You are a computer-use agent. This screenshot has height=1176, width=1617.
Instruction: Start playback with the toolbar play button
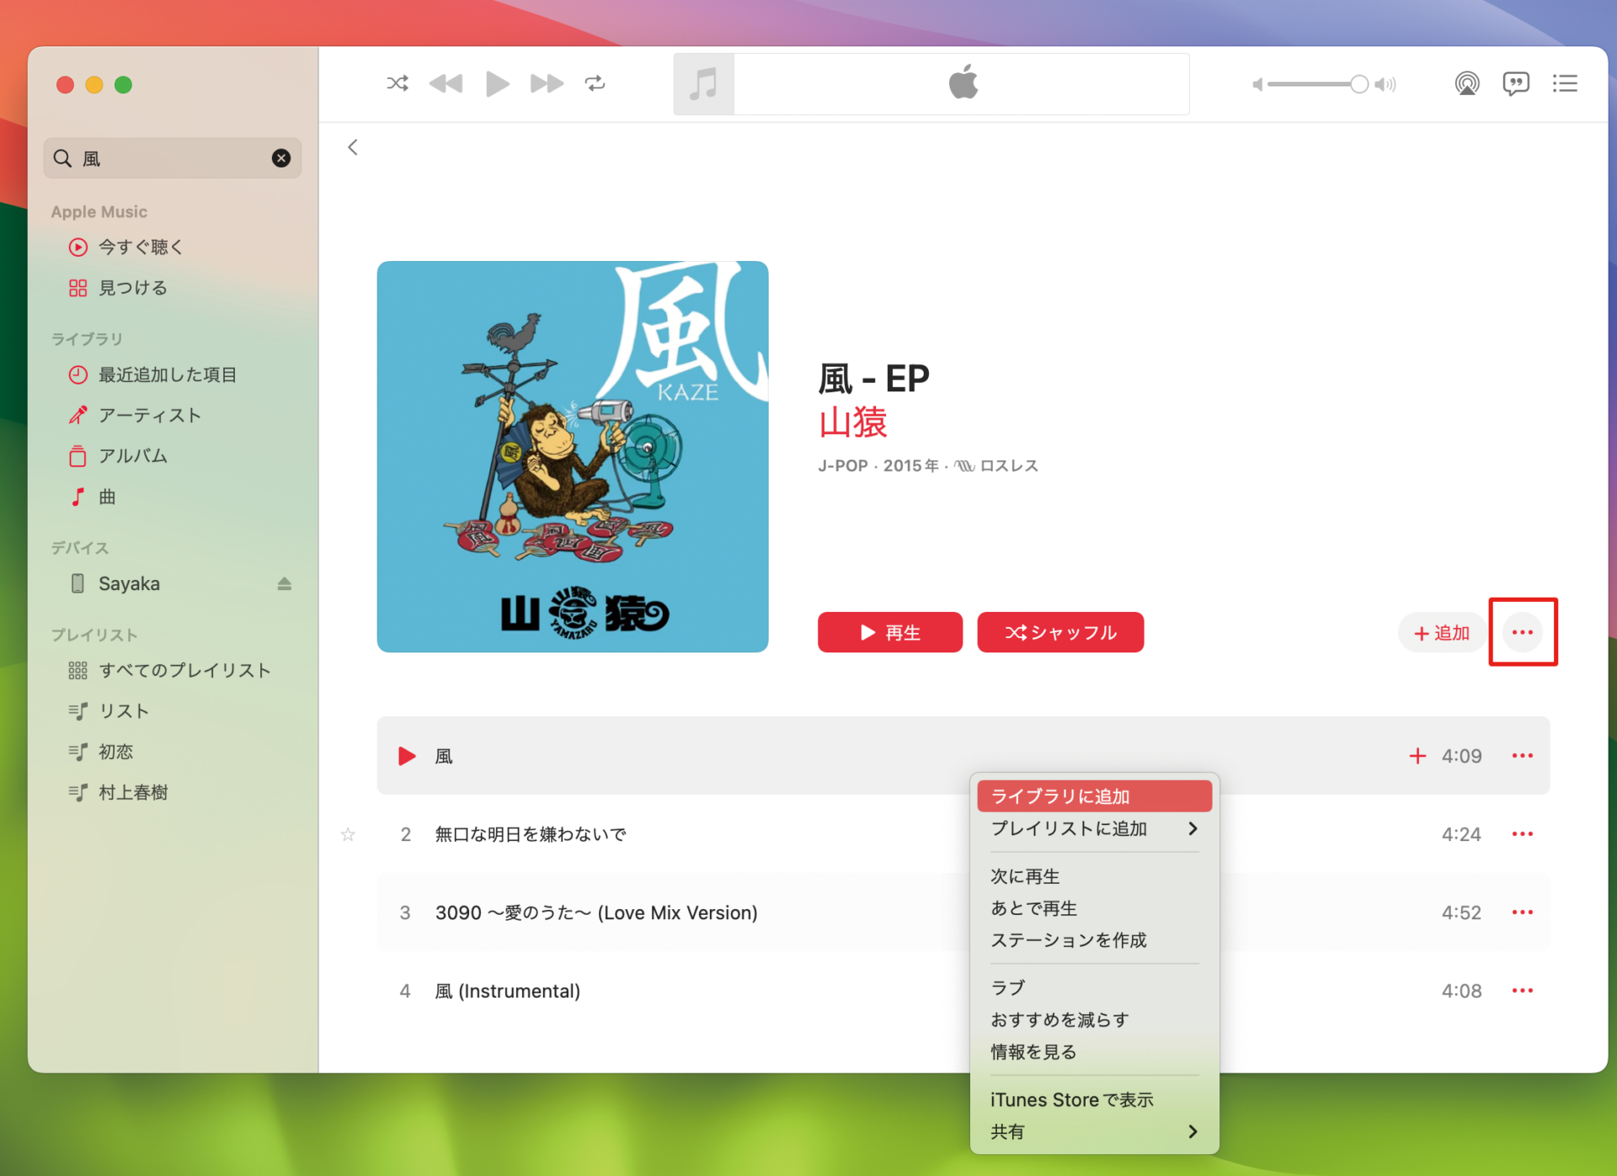[x=497, y=83]
